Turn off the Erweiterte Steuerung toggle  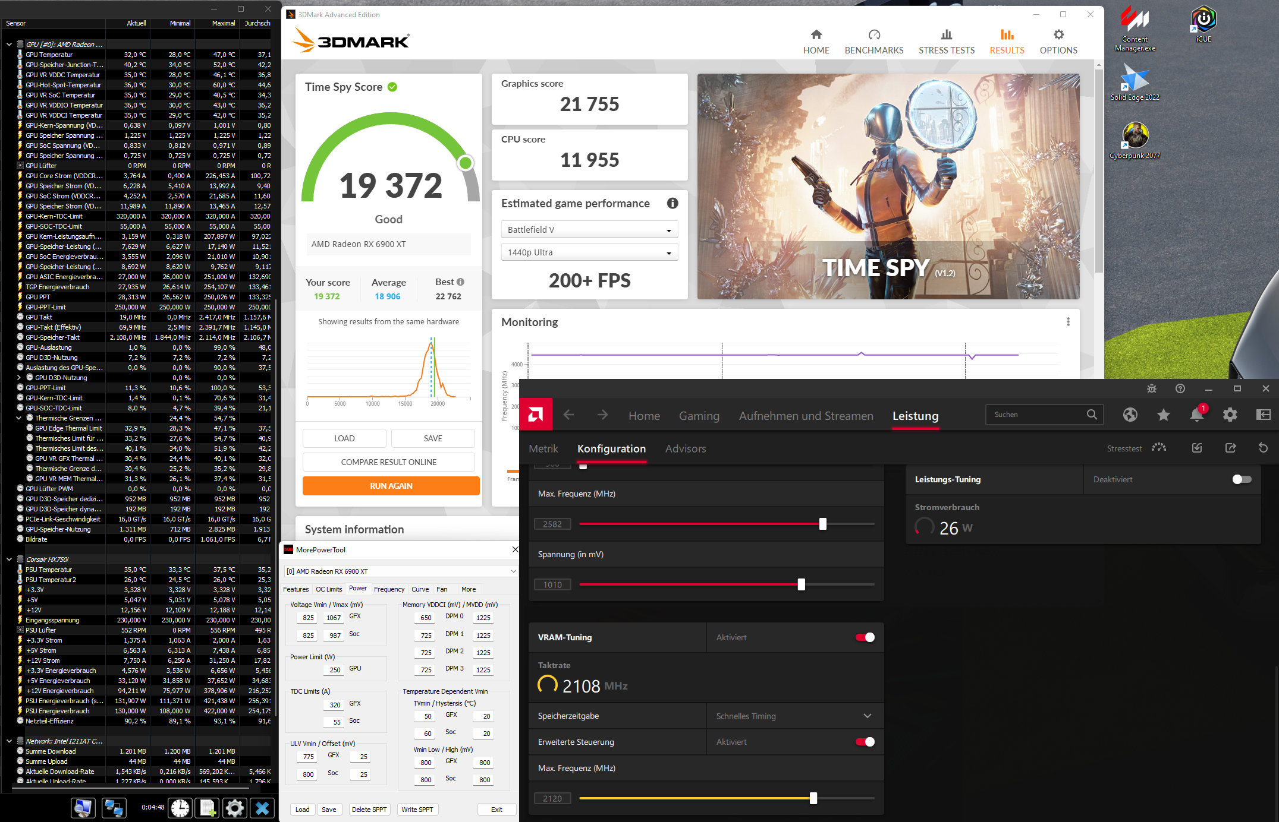tap(865, 742)
